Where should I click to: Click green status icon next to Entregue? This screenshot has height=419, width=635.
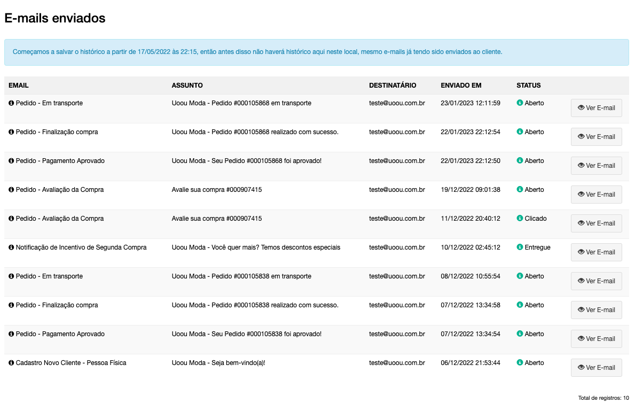[x=520, y=247]
